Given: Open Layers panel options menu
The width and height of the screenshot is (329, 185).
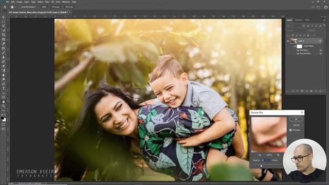Looking at the screenshot, I should pos(324,20).
